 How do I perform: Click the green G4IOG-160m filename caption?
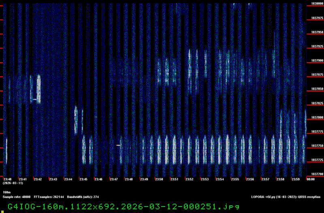tap(124, 207)
